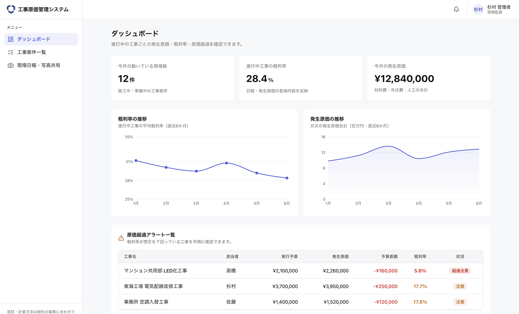Image resolution: width=519 pixels, height=314 pixels.
Task: Click the 現場日報・写真共有 camera icon
Action: click(11, 65)
